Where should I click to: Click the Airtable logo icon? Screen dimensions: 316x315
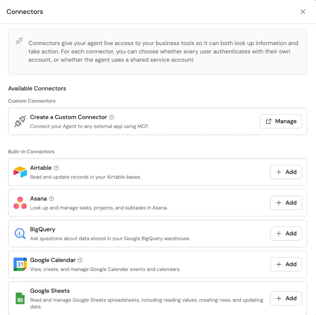coord(20,172)
